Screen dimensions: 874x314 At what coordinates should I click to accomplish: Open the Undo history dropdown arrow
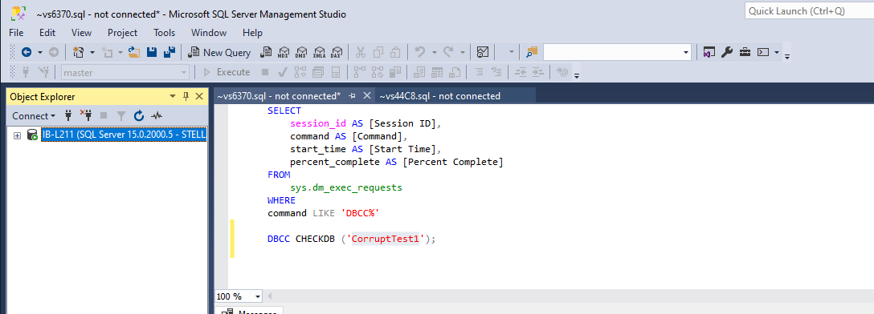(434, 52)
